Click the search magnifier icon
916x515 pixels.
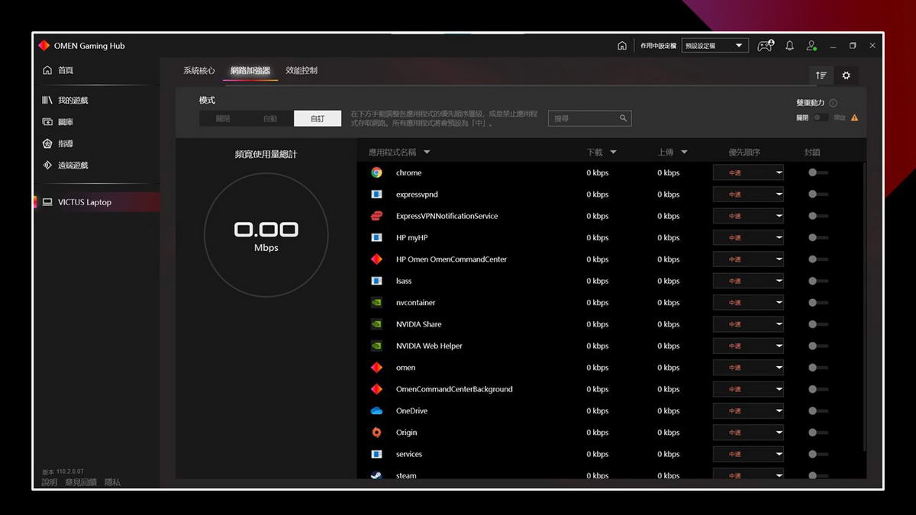point(623,118)
